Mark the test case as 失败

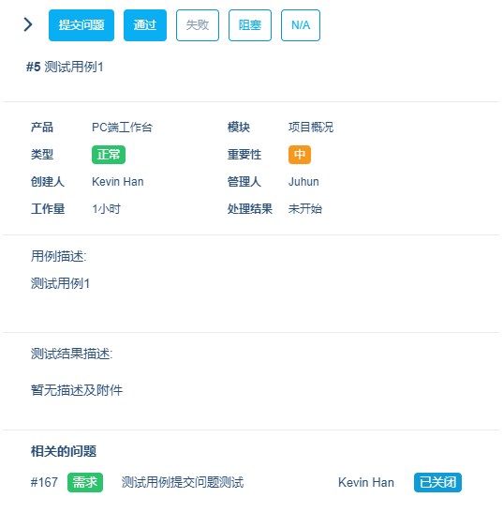coord(198,25)
